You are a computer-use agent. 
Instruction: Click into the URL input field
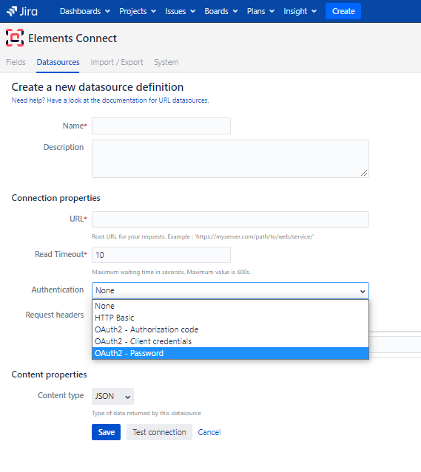[230, 219]
